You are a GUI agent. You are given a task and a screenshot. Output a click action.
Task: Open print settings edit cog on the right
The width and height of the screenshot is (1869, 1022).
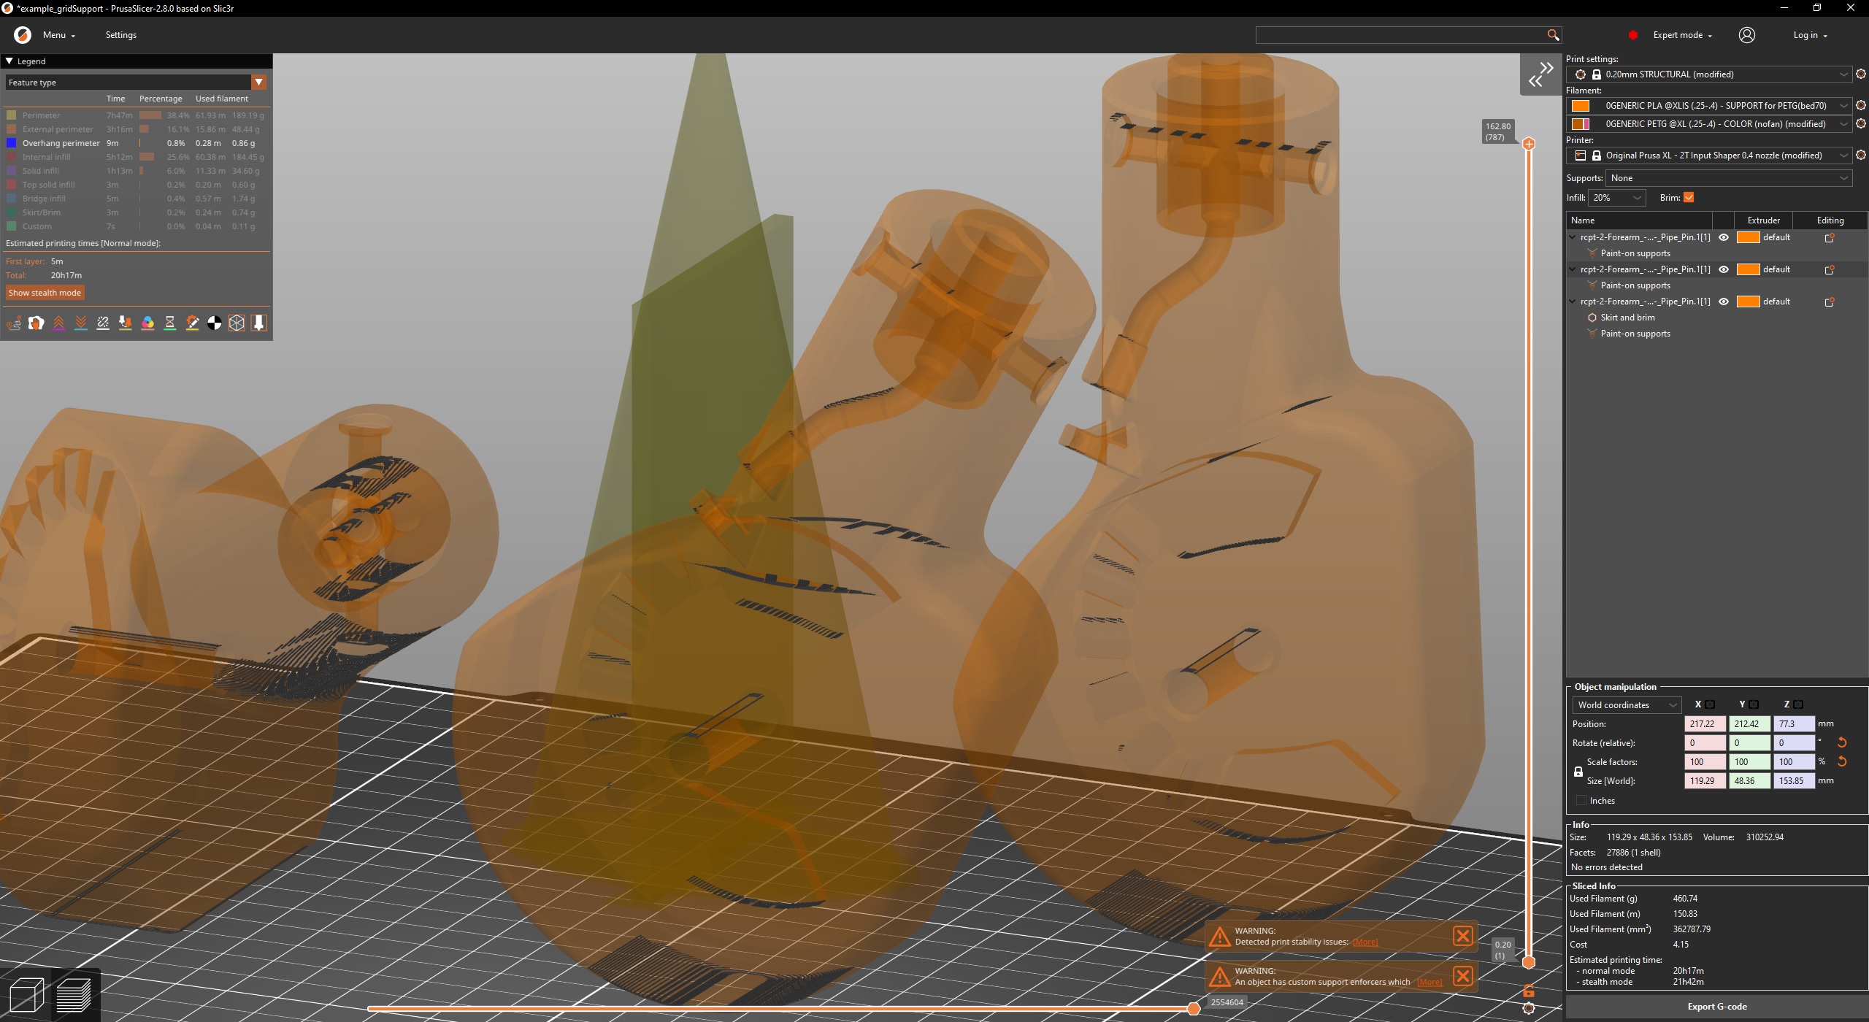(x=1861, y=74)
